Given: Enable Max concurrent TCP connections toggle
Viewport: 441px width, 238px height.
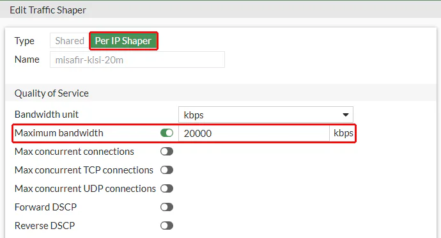Looking at the screenshot, I should point(167,170).
